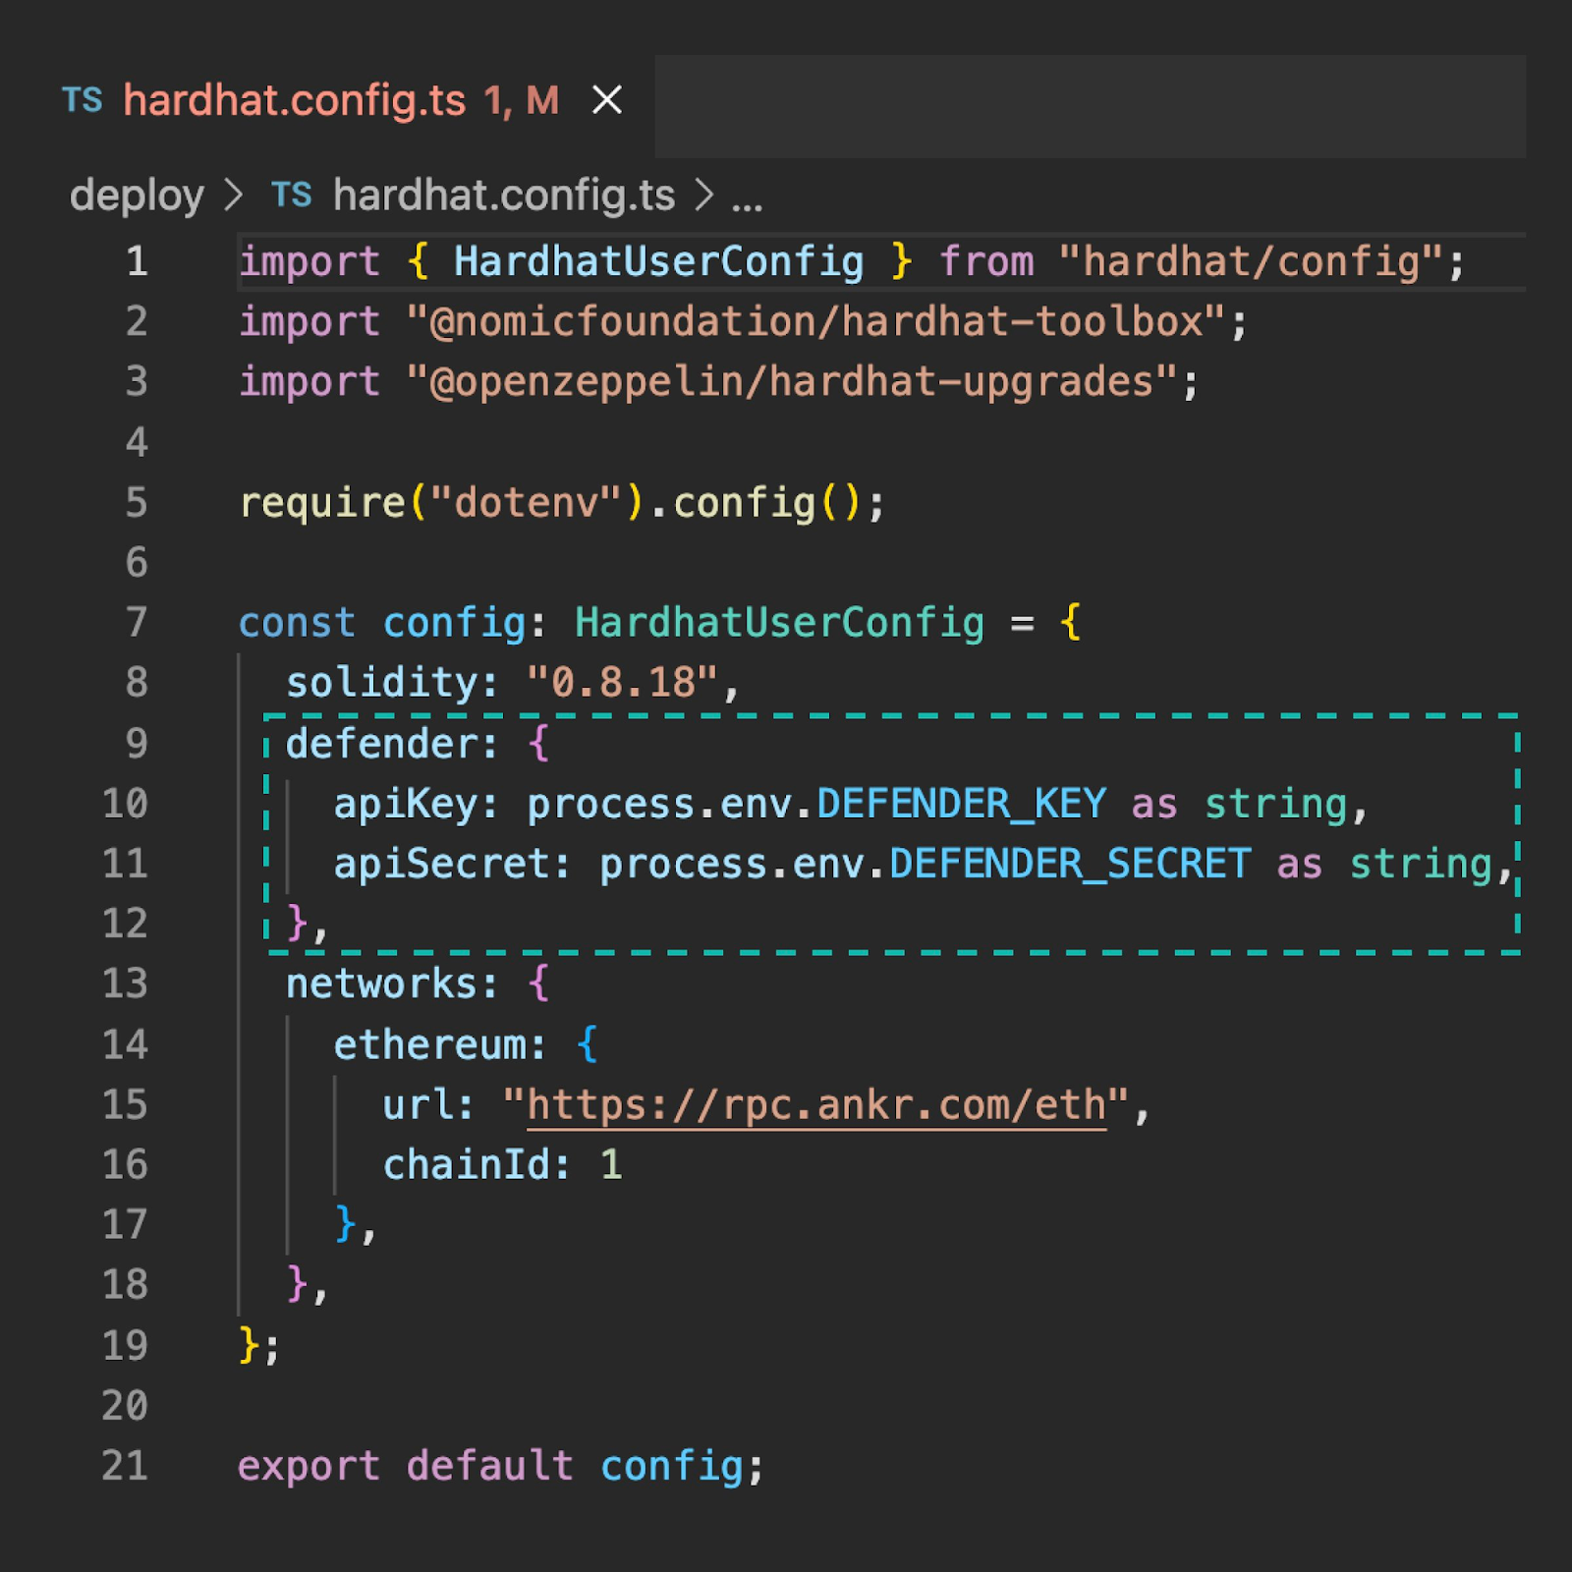Click the chainId property name
Image resolution: width=1572 pixels, height=1572 pixels.
point(466,1165)
